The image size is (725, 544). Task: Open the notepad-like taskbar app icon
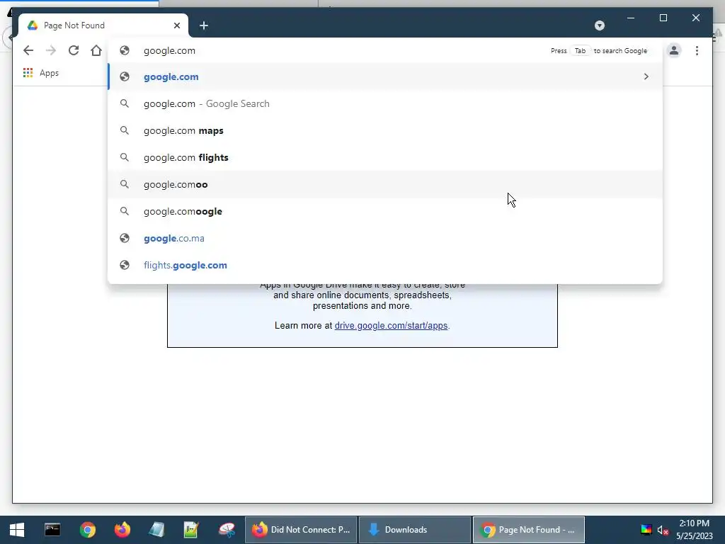[x=156, y=530]
